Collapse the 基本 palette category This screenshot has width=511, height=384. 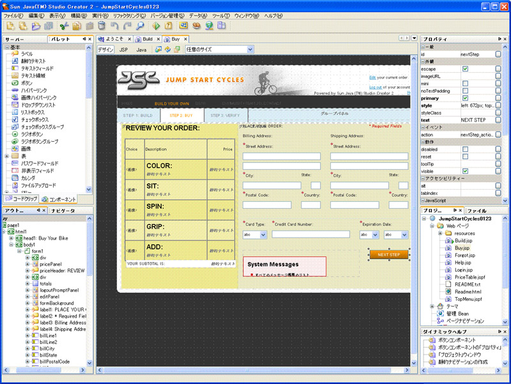pyautogui.click(x=7, y=47)
